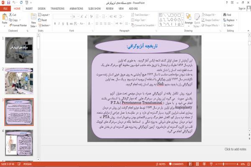Click the Copy button
This screenshot has height=167, width=251.
[x=15, y=20]
